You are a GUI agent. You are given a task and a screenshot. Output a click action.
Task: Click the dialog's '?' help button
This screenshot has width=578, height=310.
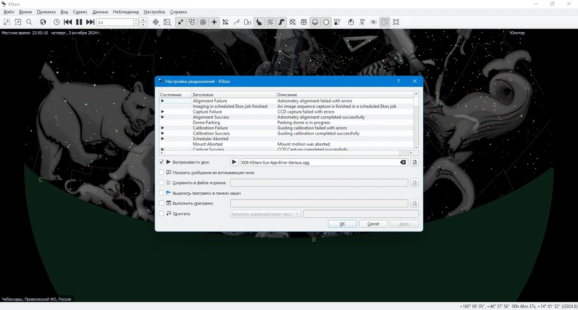398,81
